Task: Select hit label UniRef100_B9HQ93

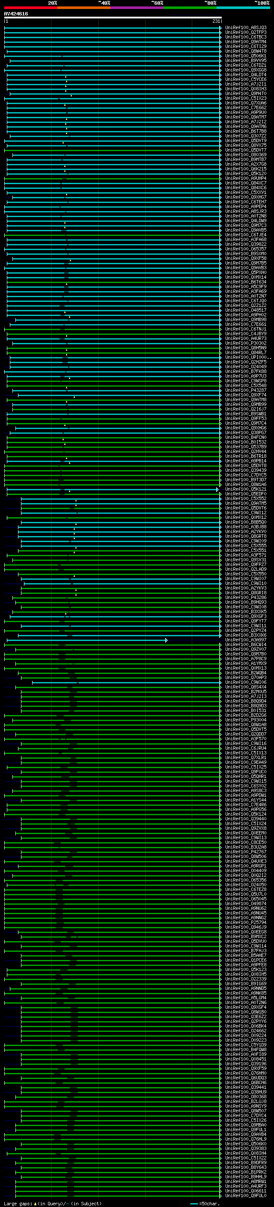Action: 246,602
